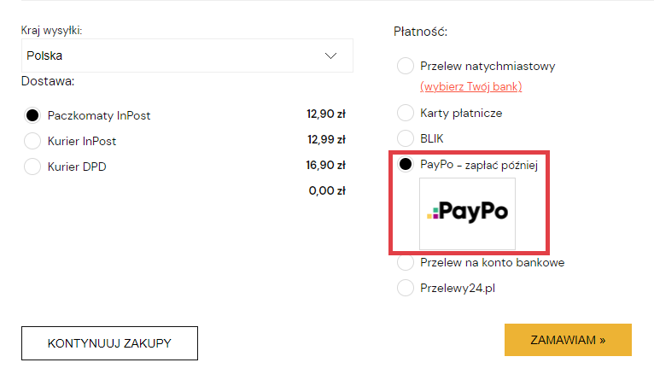Click the "Przelewy24.pl" label text
The width and height of the screenshot is (654, 380).
click(x=458, y=289)
